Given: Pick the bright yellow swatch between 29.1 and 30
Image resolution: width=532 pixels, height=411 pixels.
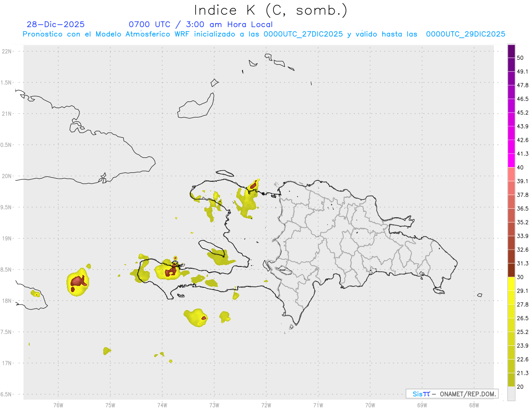Looking at the screenshot, I should [x=511, y=284].
